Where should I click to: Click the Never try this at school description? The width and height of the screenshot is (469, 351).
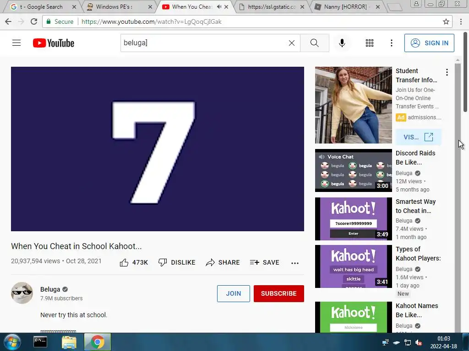pos(74,315)
